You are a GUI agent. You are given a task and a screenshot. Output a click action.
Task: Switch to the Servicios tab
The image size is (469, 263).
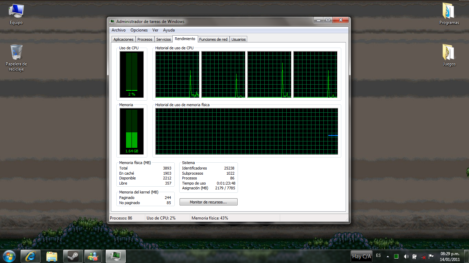[x=163, y=39]
